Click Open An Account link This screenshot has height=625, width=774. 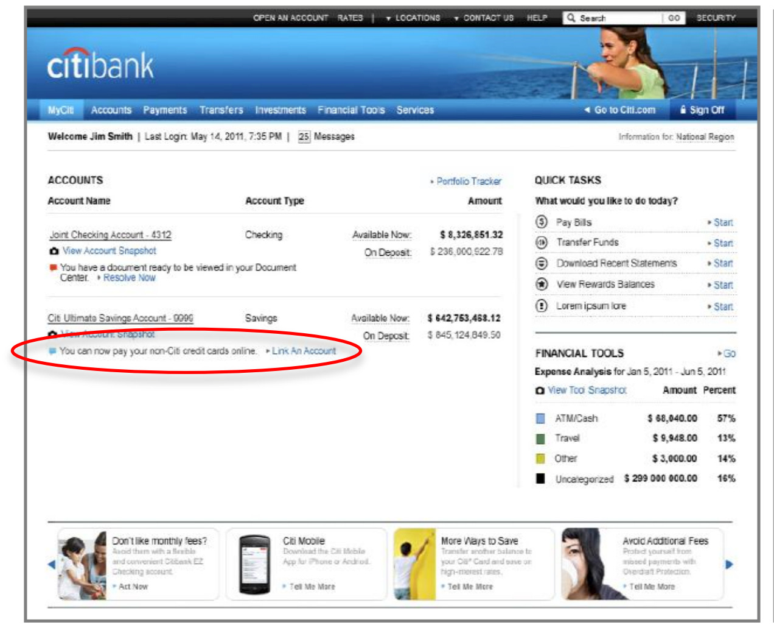[x=290, y=18]
